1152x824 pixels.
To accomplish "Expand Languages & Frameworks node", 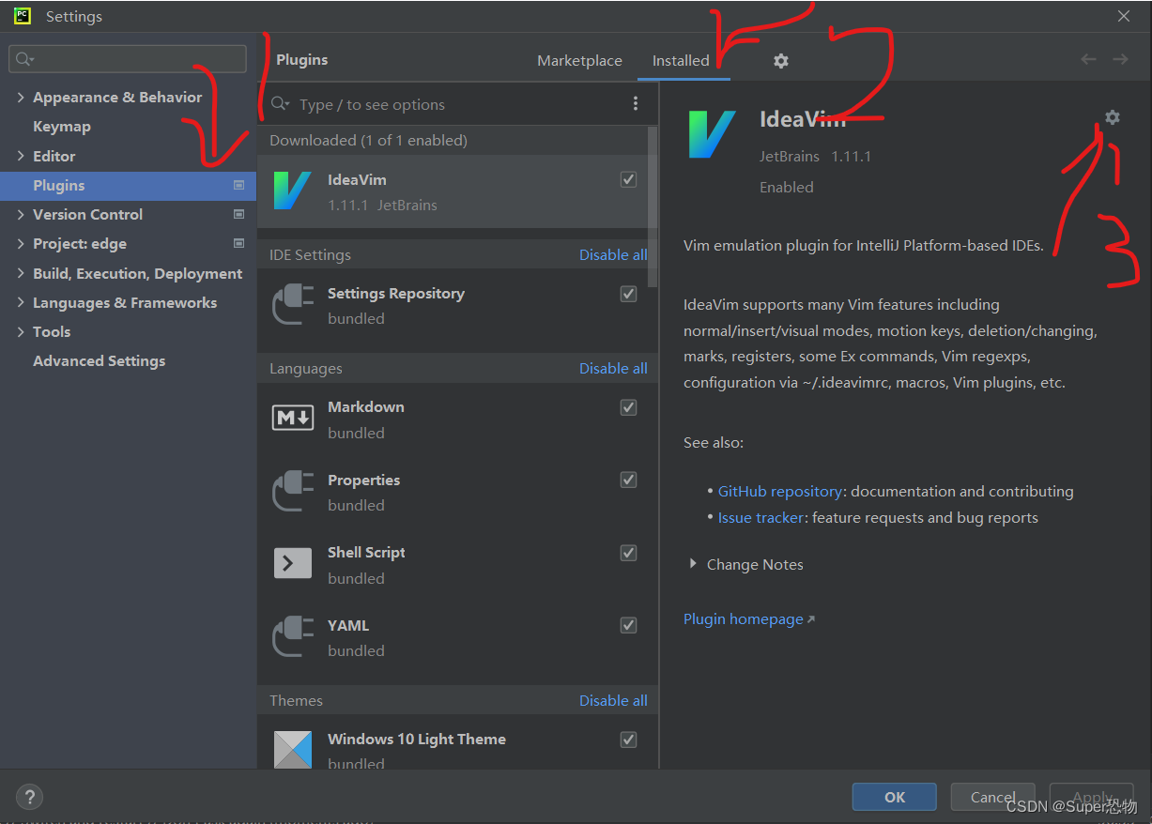I will click(x=21, y=303).
